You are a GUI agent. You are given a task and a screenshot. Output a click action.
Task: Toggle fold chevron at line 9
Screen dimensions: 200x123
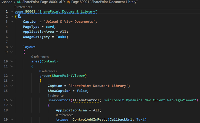coord(12,52)
